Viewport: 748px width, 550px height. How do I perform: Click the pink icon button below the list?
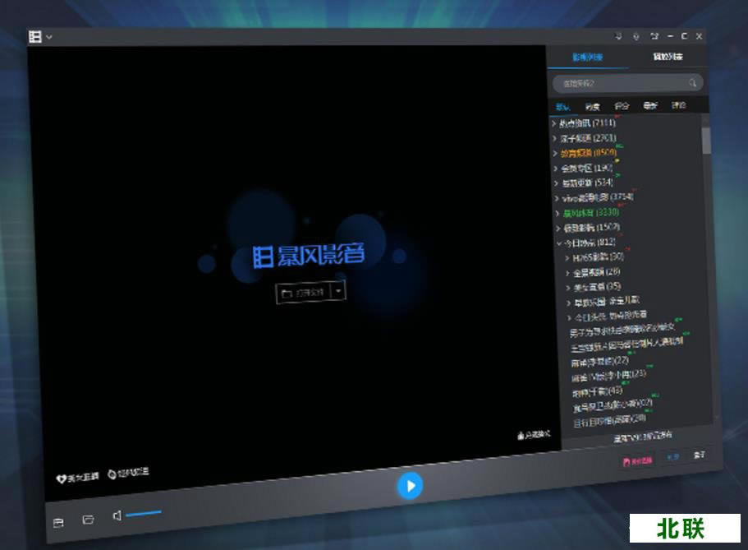pos(637,461)
